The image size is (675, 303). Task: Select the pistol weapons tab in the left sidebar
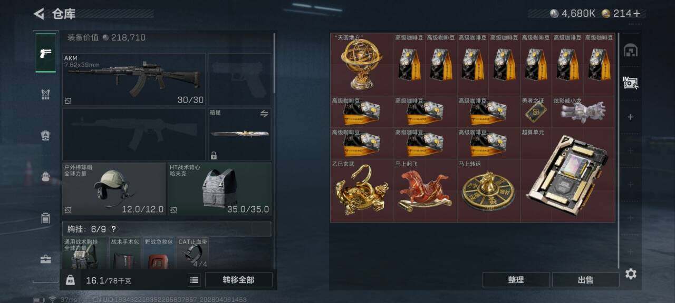click(46, 53)
